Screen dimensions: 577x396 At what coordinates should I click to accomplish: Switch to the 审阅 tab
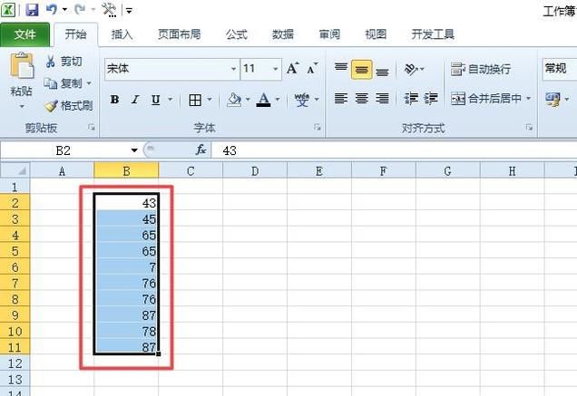click(x=329, y=34)
